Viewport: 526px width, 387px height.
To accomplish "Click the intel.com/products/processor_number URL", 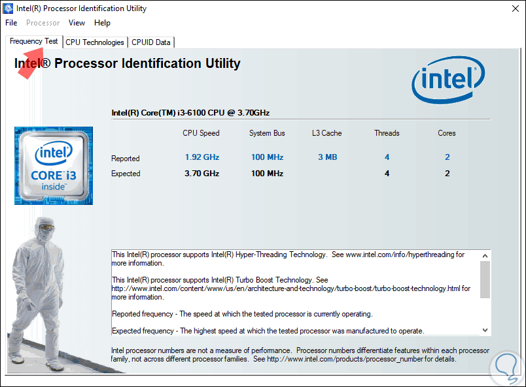I will click(x=345, y=359).
